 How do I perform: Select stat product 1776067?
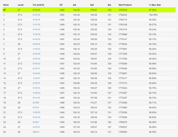123,73
